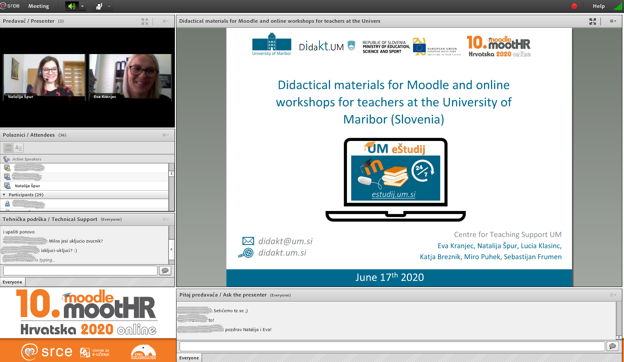The image size is (624, 362).
Task: Click the didakt.um.si website address
Action: coord(282,253)
